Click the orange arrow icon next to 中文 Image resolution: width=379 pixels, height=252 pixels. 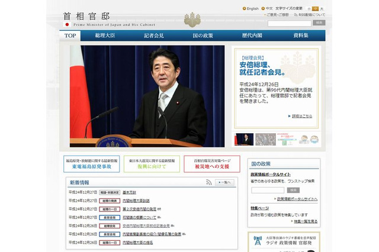(263, 8)
